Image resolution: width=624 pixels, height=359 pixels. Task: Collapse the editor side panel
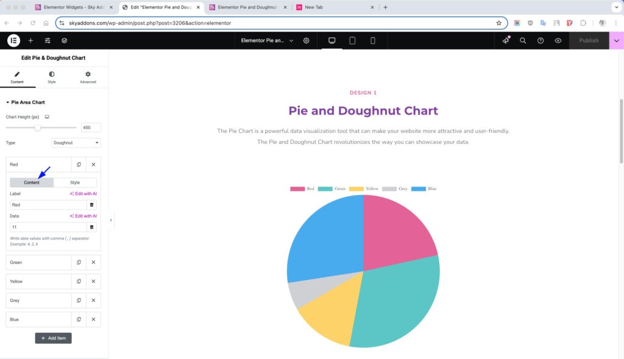111,220
